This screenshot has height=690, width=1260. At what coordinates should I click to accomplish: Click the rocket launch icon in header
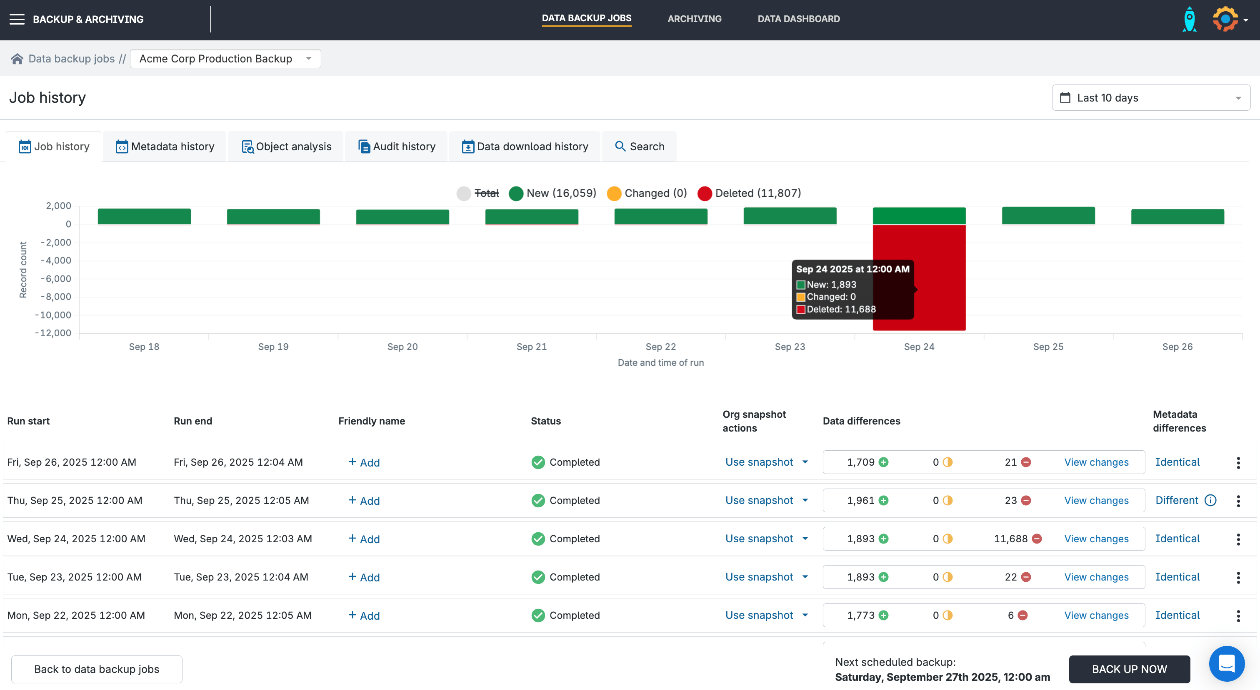click(1190, 19)
